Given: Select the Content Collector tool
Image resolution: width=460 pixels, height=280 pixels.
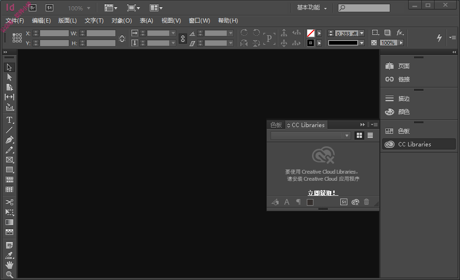Looking at the screenshot, I should click(x=9, y=107).
